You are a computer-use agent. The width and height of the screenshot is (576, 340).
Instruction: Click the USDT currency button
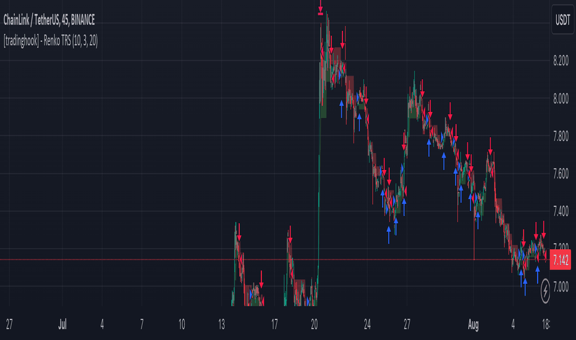[562, 20]
